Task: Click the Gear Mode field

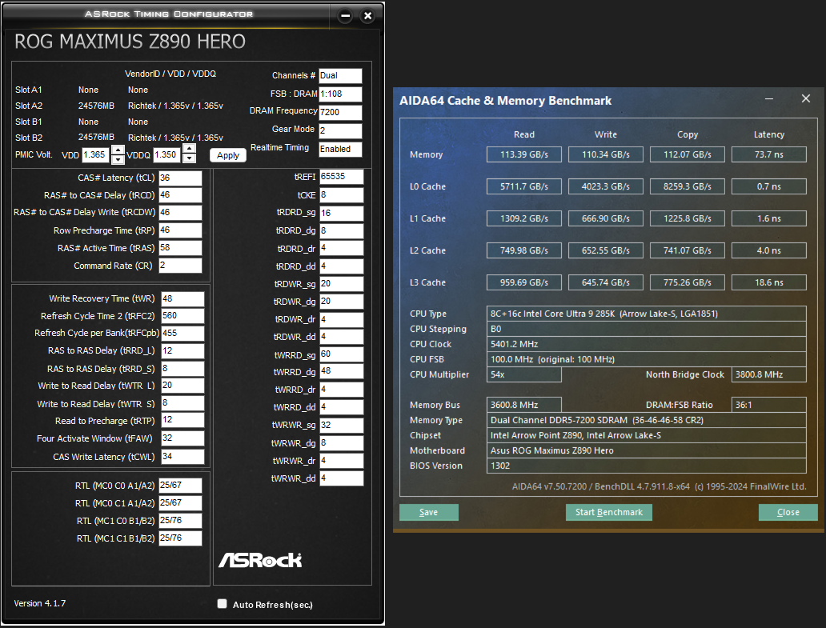Action: tap(340, 131)
